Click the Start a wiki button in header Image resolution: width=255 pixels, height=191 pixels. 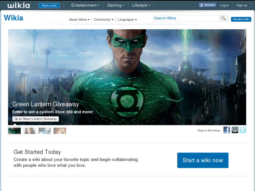coord(49,6)
